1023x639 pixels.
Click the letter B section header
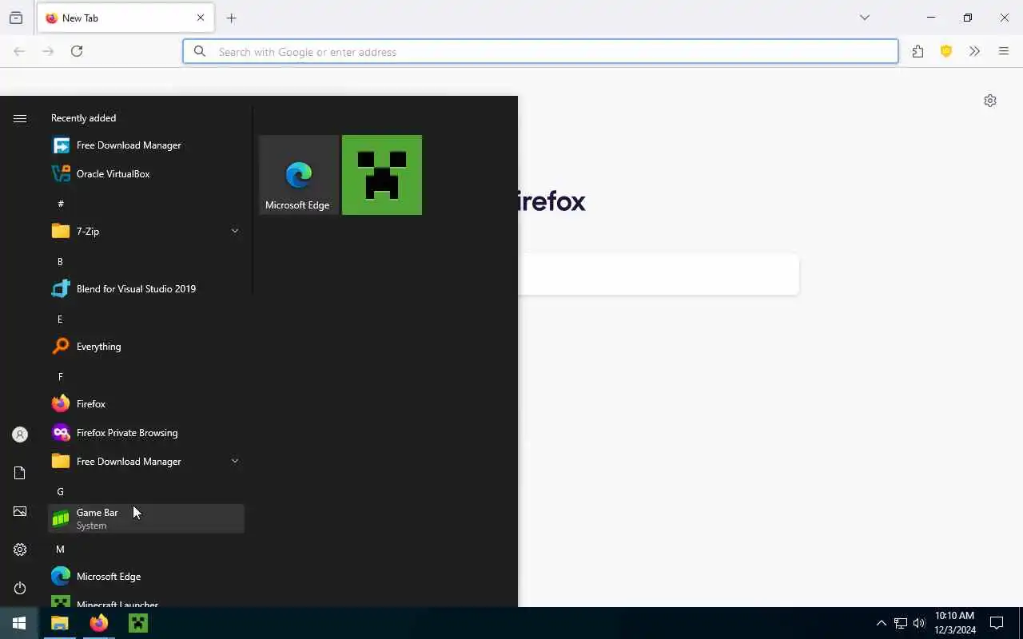pos(60,261)
